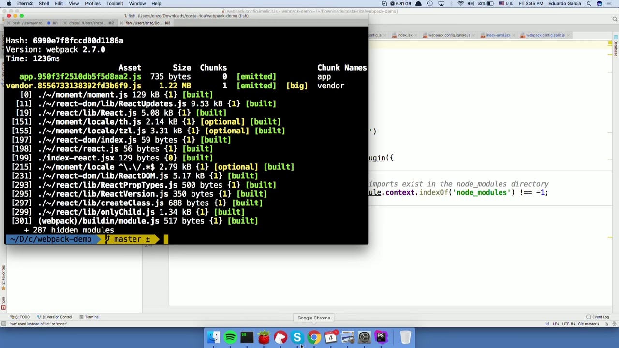Close the index-antd.jsx editor tab
Image resolution: width=619 pixels, height=348 pixels.
(x=513, y=35)
